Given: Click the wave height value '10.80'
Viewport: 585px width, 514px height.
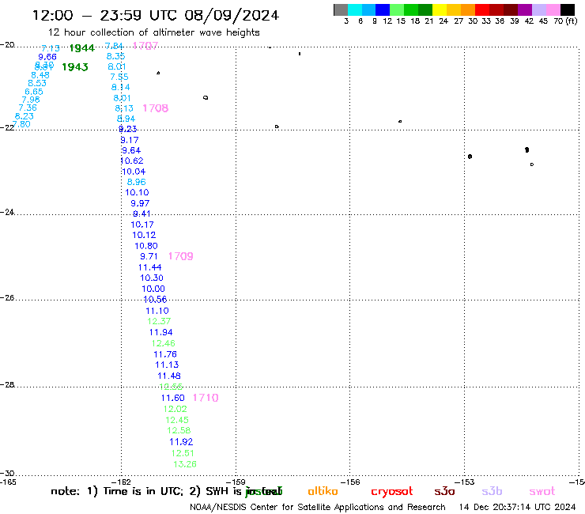Looking at the screenshot, I should 146,246.
